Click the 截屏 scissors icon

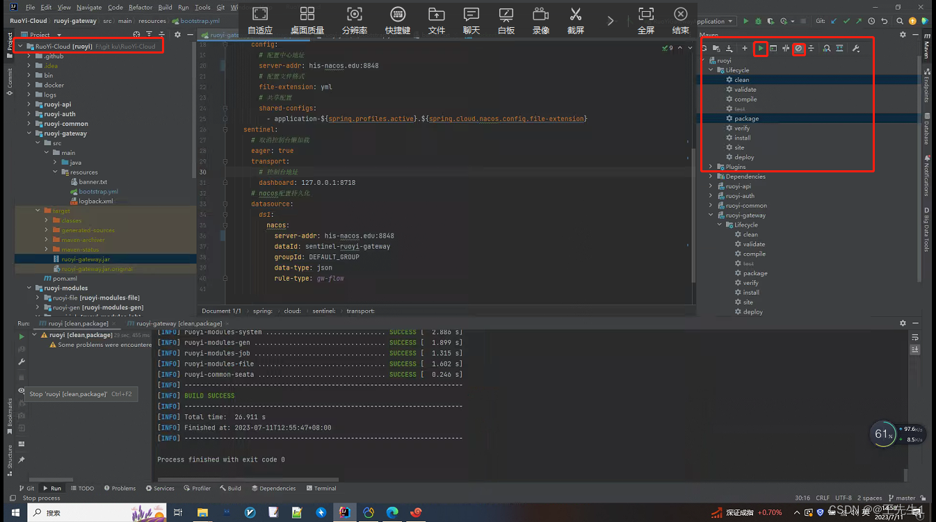[x=576, y=20]
